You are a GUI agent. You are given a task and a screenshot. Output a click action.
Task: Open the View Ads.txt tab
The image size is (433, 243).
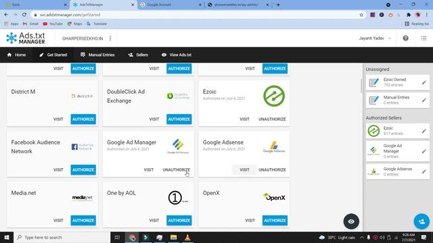click(x=177, y=55)
